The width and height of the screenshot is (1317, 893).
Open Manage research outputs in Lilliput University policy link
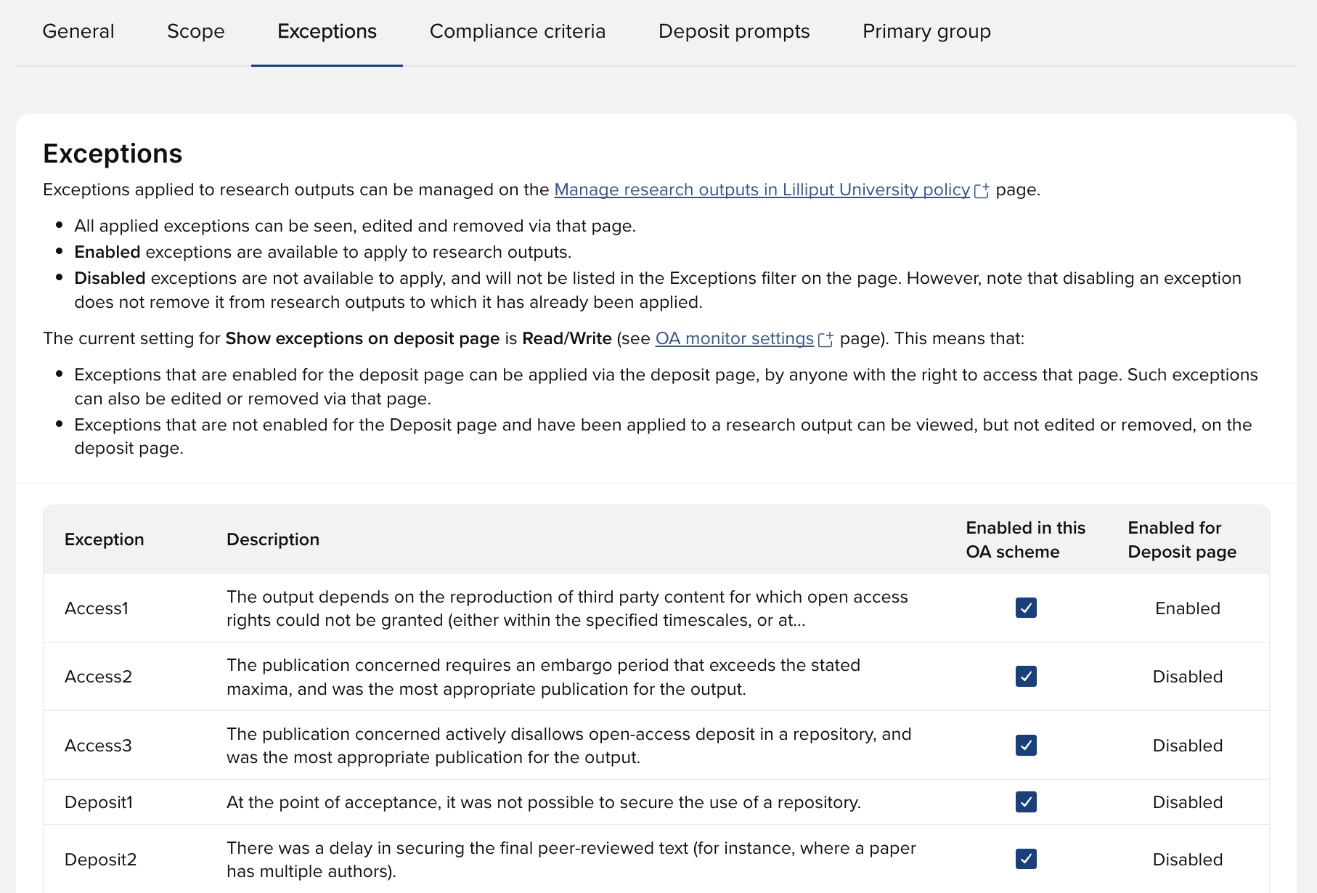tap(762, 189)
